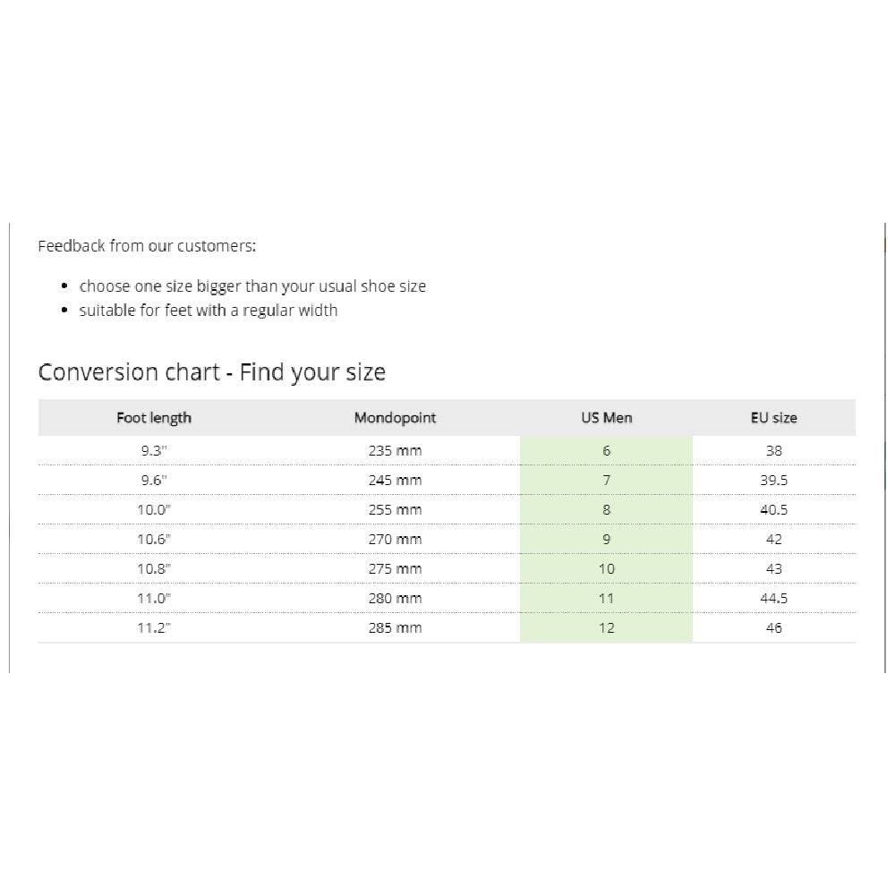895x895 pixels.
Task: Click the EU size 39.5 cell
Action: point(773,481)
